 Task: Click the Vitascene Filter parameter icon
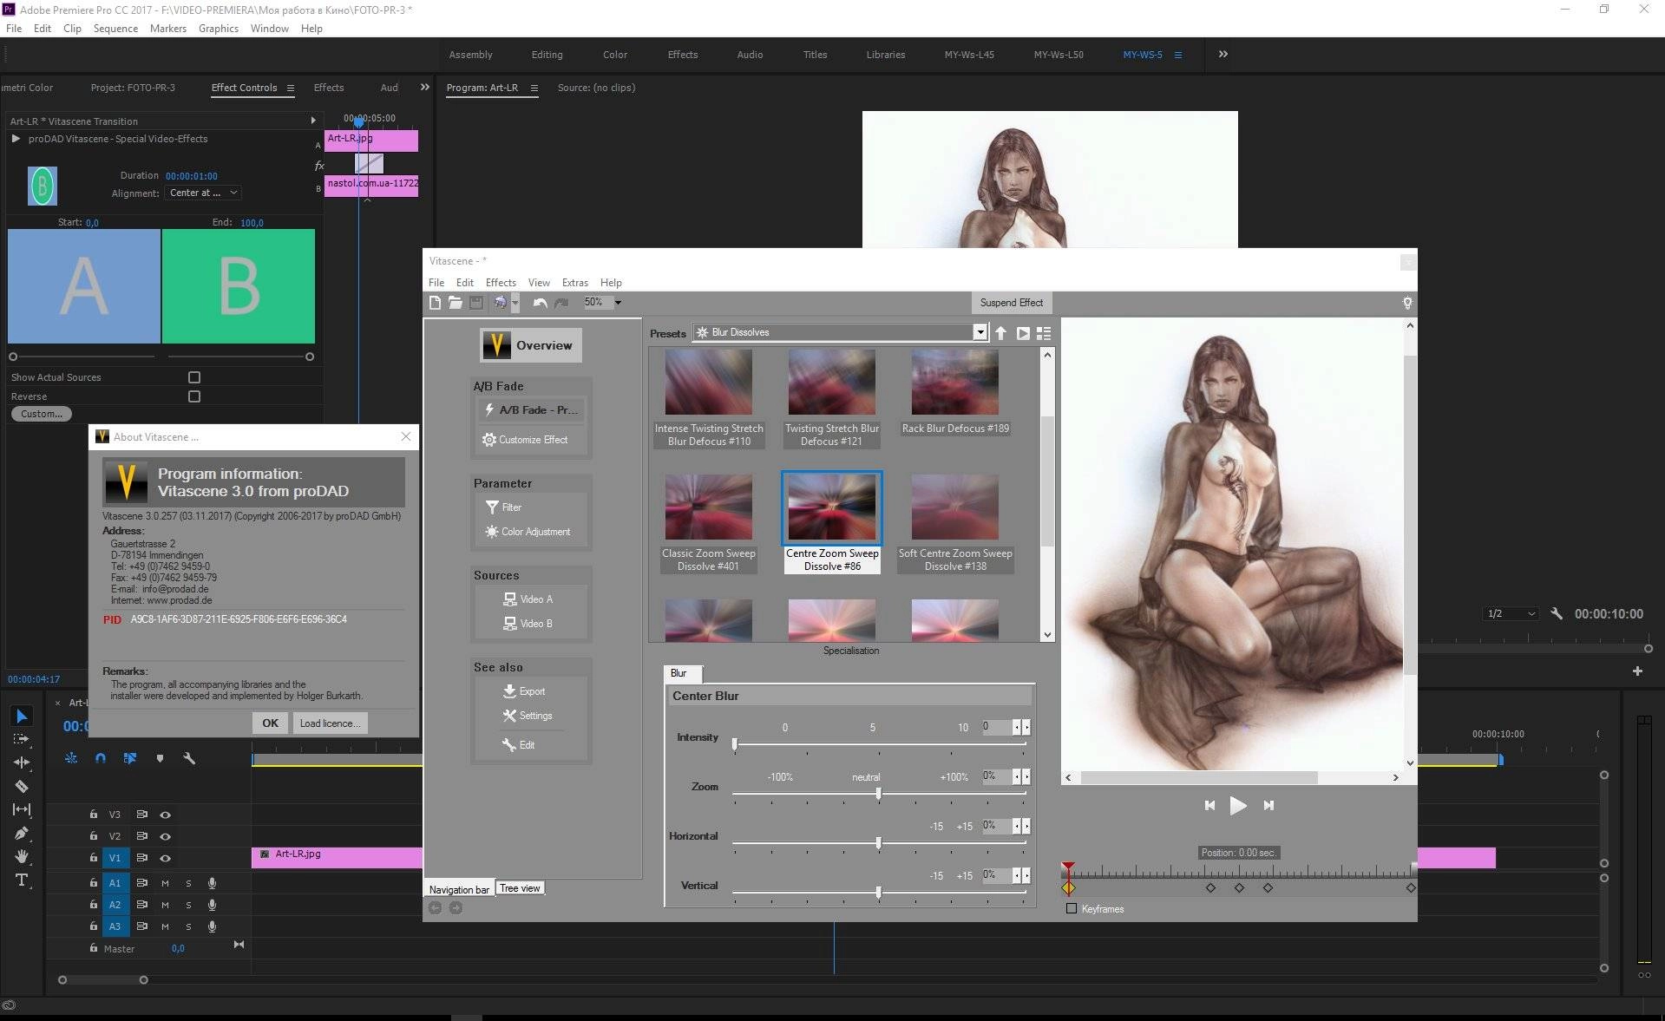(492, 507)
